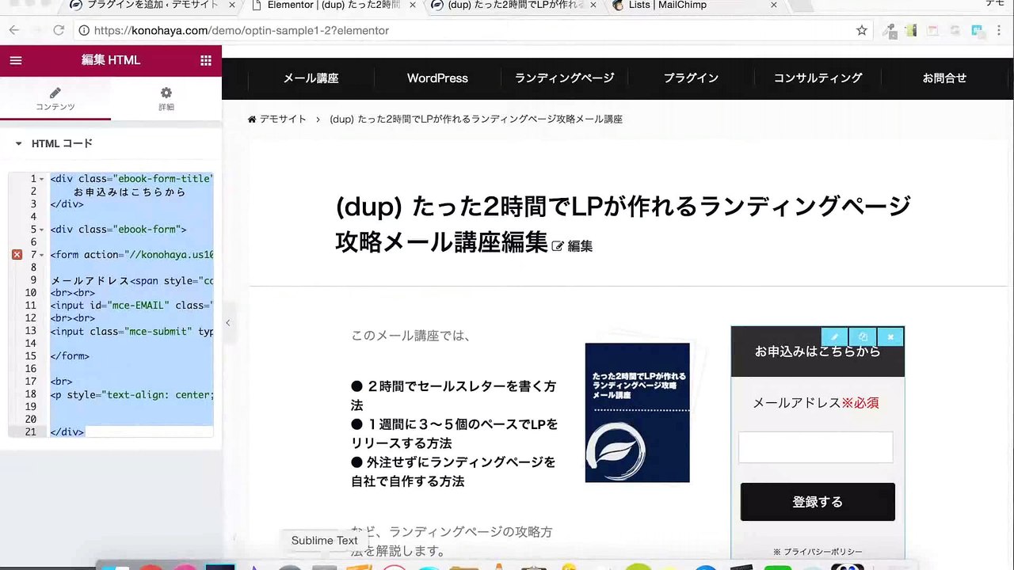Duplicate the HTML widget
This screenshot has height=570, width=1014.
pyautogui.click(x=863, y=336)
